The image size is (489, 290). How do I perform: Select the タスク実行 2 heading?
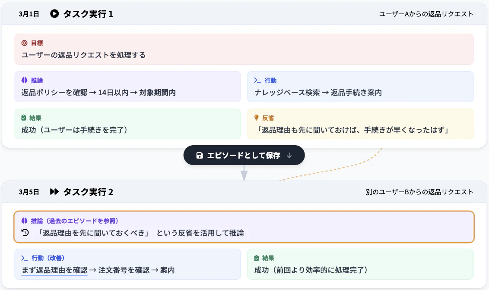tap(88, 192)
